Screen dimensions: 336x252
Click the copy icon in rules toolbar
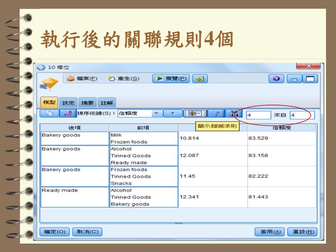pos(49,114)
